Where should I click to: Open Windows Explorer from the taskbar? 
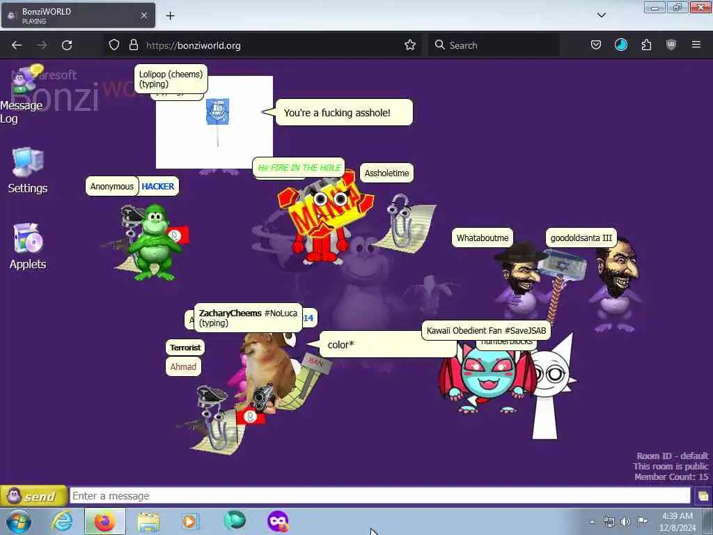click(148, 521)
